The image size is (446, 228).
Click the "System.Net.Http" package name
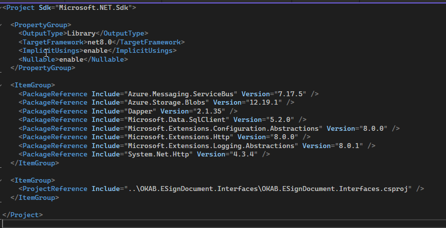(158, 154)
